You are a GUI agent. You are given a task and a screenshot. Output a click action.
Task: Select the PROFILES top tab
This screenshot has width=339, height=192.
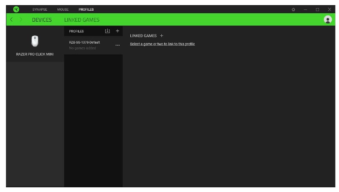pos(86,9)
